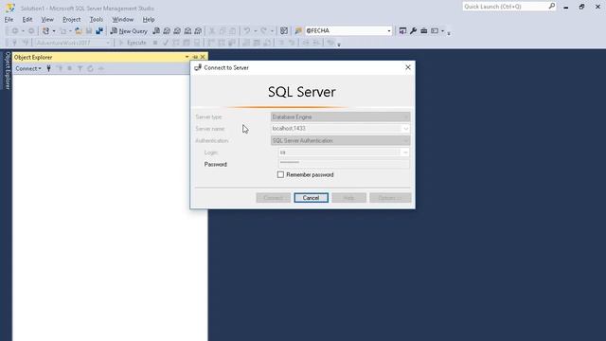The height and width of the screenshot is (341, 606).
Task: Click the Toolbox briefcase icon
Action: [x=423, y=31]
